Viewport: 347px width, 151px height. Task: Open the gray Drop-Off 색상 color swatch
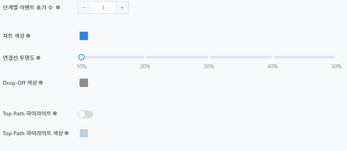(x=84, y=83)
